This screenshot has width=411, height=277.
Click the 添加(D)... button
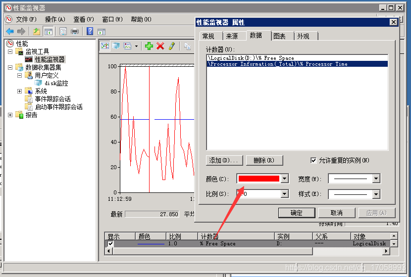tap(224, 160)
